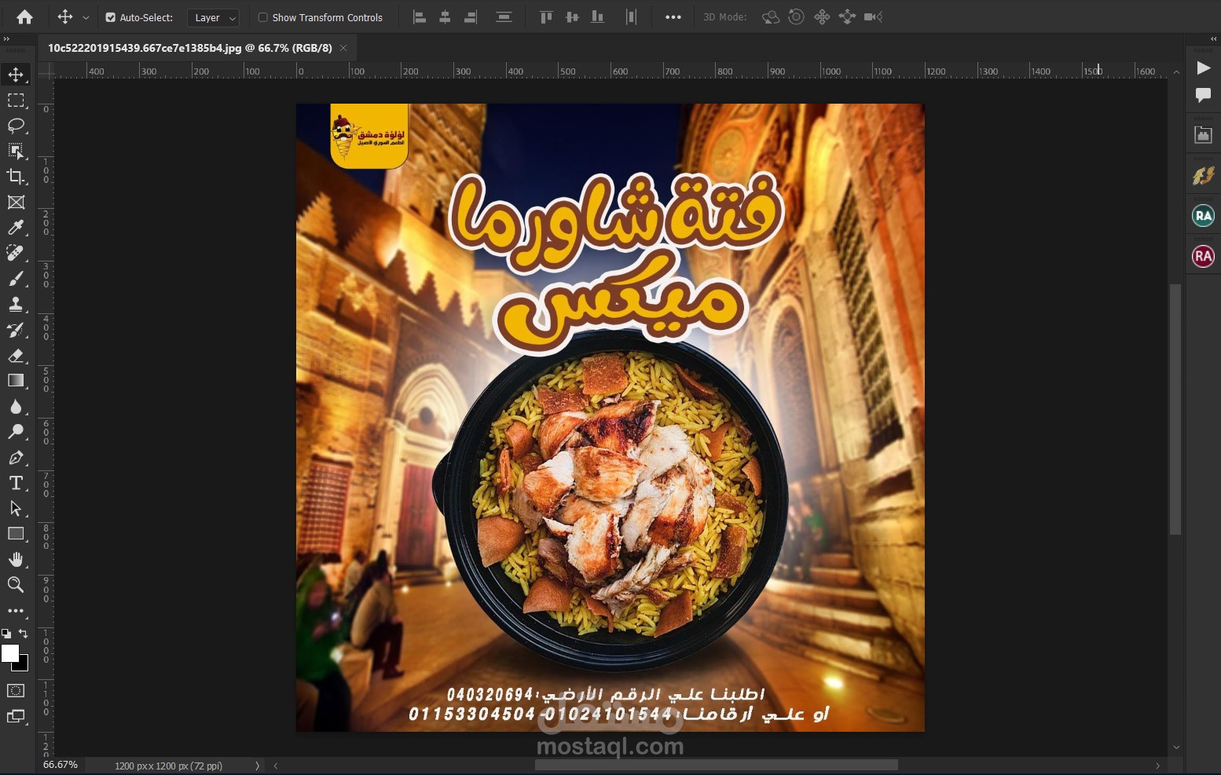Open the teal RA plugin panel

point(1203,215)
